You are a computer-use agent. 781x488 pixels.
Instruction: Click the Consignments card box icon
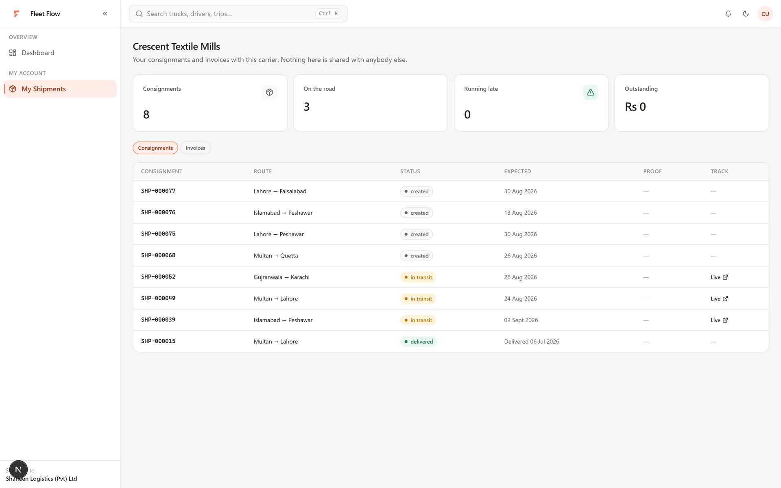click(269, 92)
